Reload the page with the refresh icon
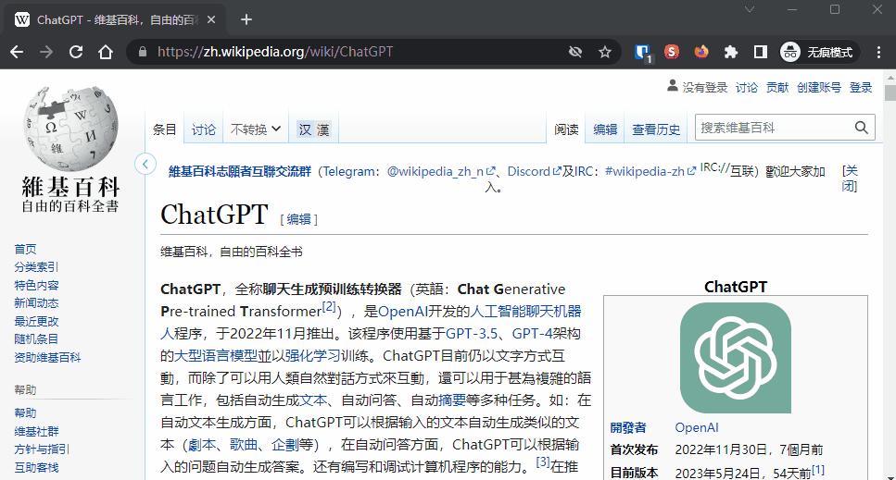The height and width of the screenshot is (480, 896). (76, 52)
